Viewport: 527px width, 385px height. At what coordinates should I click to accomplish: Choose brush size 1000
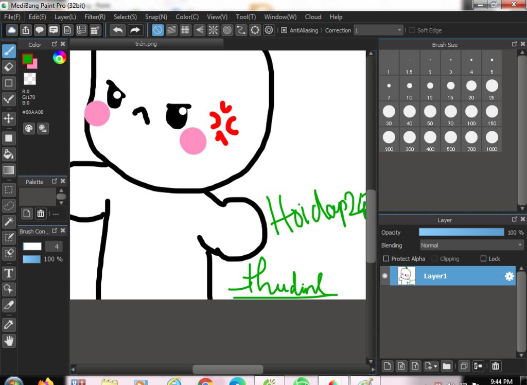(x=491, y=140)
